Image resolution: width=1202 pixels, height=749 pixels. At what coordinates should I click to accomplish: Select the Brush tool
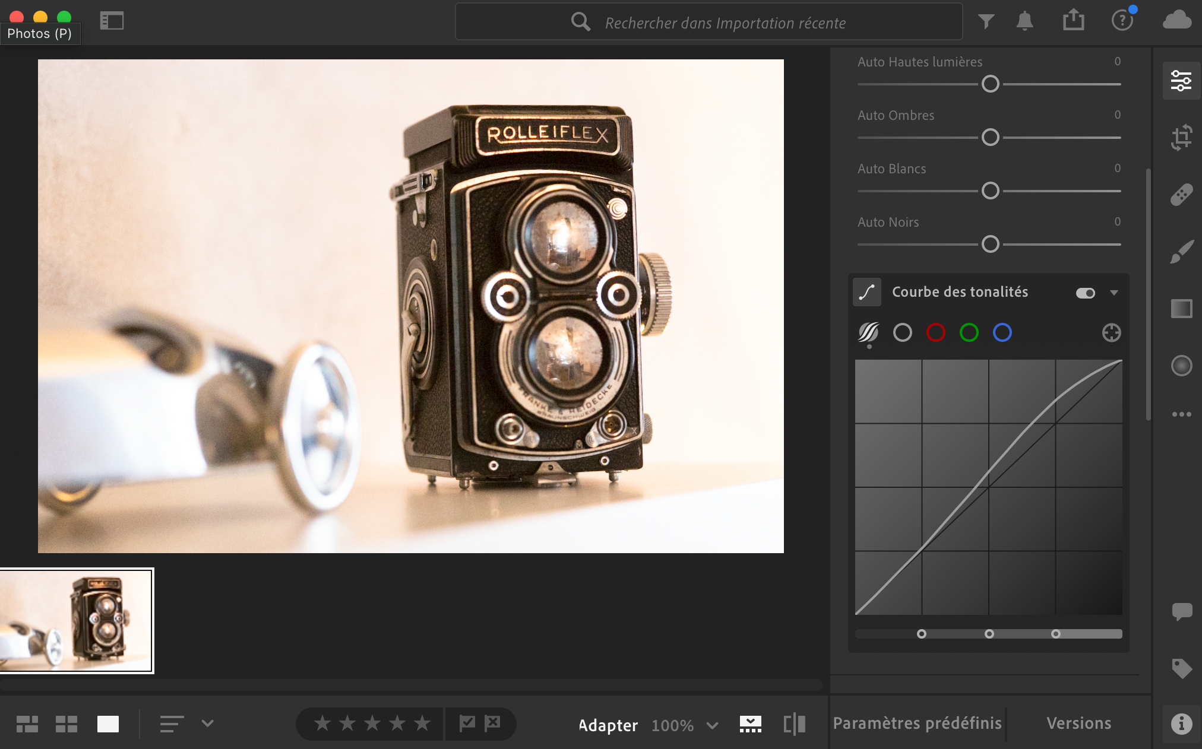pos(1181,252)
